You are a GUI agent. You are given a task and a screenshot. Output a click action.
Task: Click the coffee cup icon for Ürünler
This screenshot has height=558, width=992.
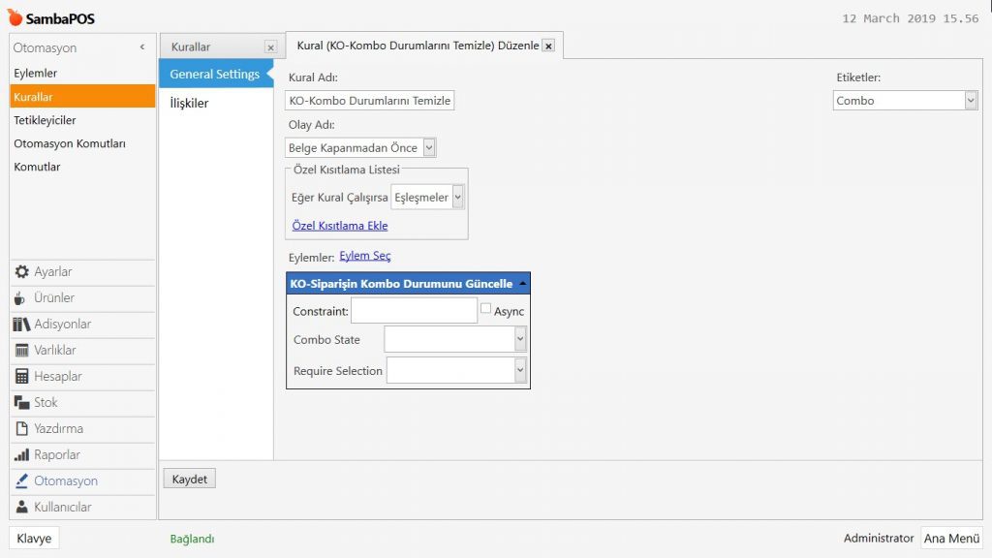(x=21, y=298)
